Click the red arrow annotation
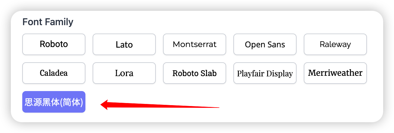Image resolution: width=394 pixels, height=133 pixels. [159, 105]
